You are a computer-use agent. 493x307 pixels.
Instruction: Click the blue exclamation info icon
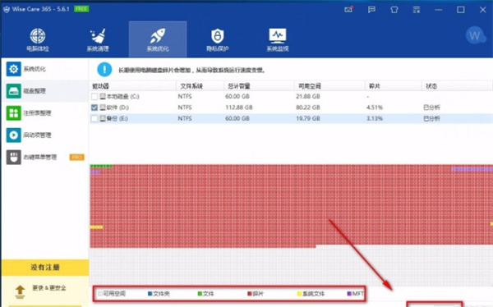click(104, 70)
